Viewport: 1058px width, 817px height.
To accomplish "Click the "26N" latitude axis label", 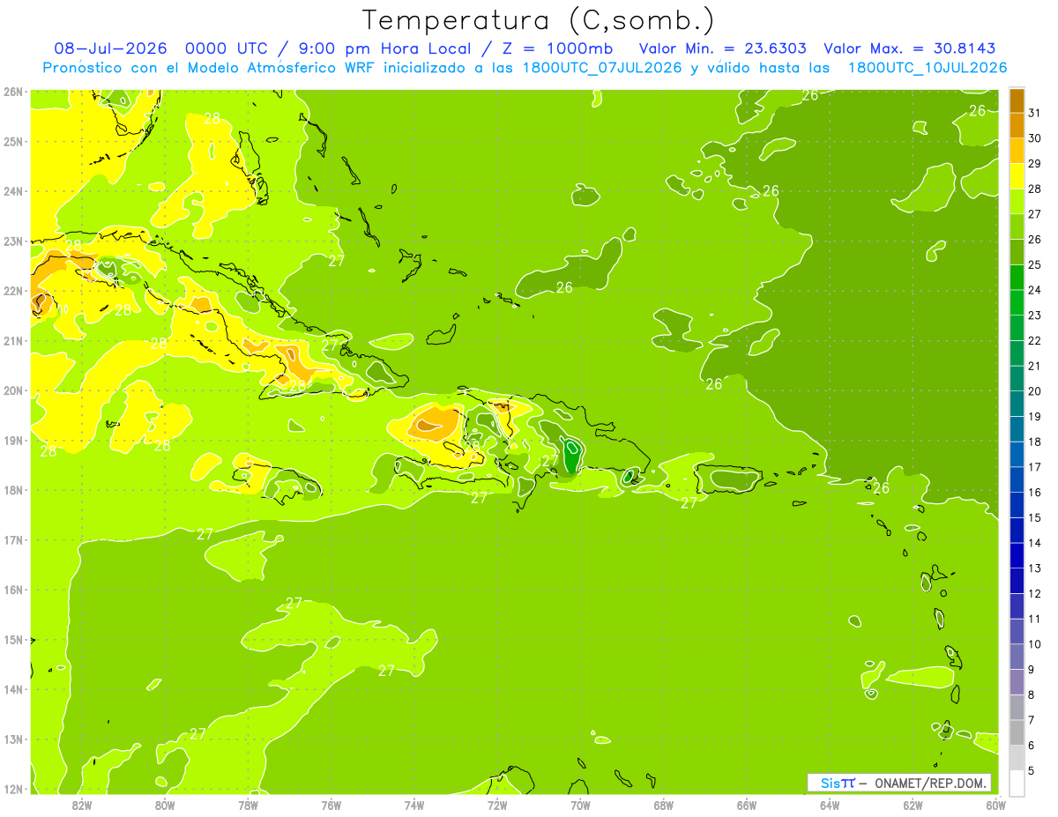I will point(13,92).
